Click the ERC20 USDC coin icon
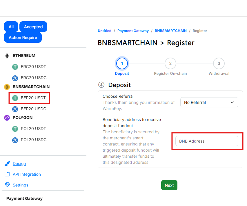The width and height of the screenshot is (247, 206). tap(15, 78)
